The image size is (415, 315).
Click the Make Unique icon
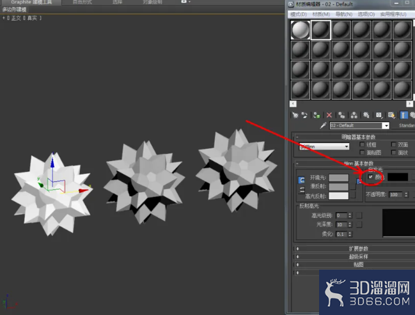[x=354, y=115]
